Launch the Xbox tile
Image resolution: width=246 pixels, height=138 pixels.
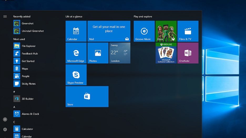click(x=166, y=31)
